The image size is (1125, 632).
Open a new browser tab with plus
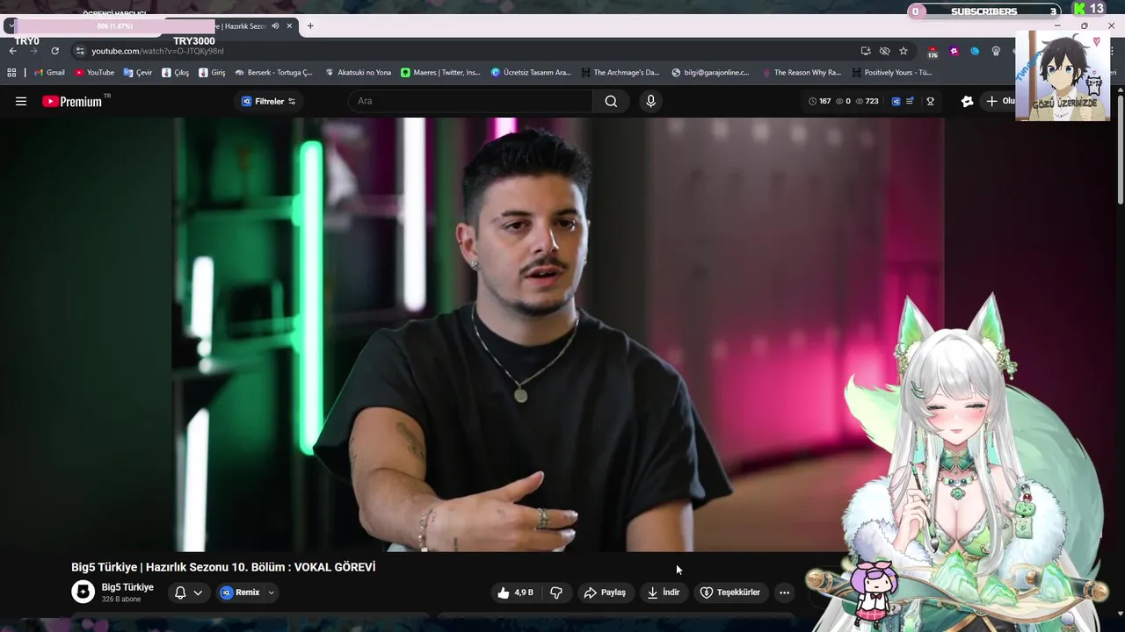[310, 26]
